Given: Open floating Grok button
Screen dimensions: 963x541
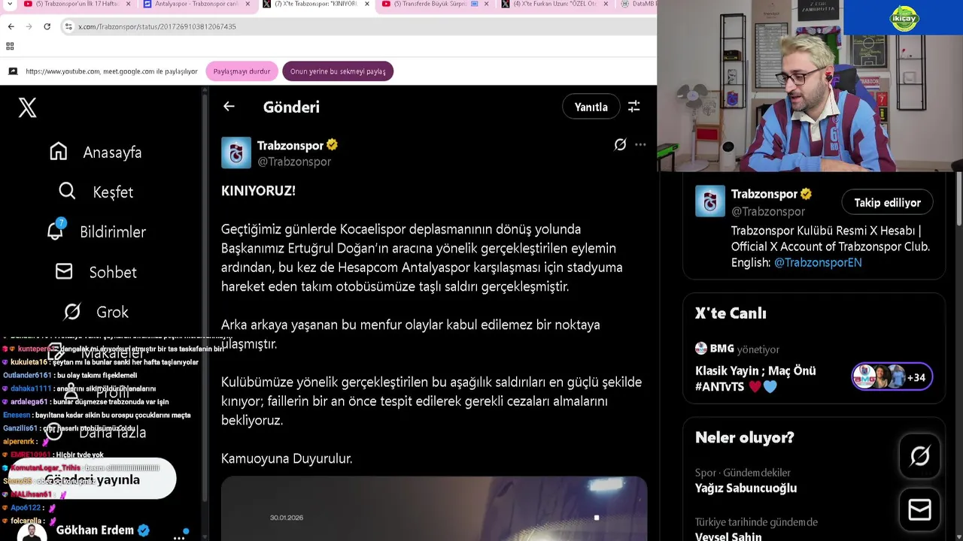Looking at the screenshot, I should click(919, 455).
